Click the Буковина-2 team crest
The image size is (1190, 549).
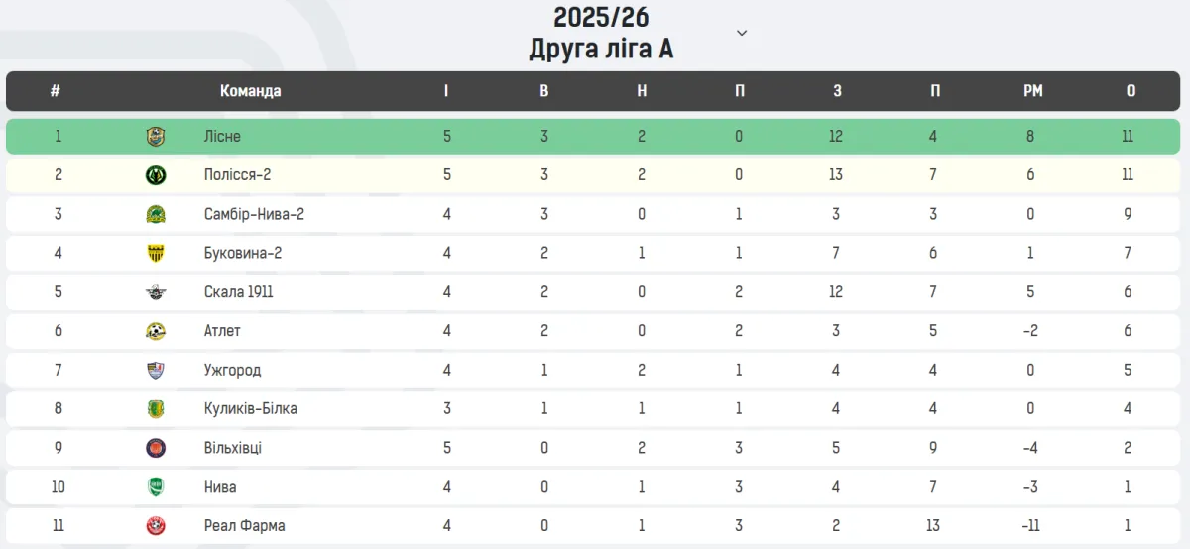pos(156,253)
